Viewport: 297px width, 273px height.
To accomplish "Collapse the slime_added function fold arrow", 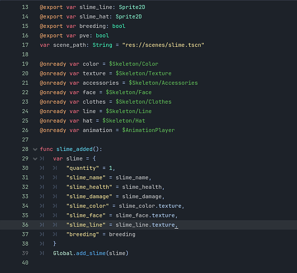I will [35, 150].
